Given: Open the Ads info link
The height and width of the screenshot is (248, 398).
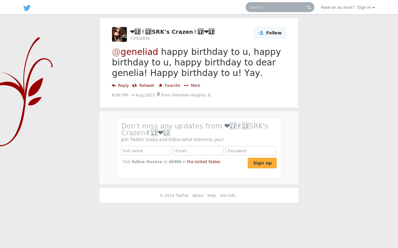Looking at the screenshot, I should point(228,196).
